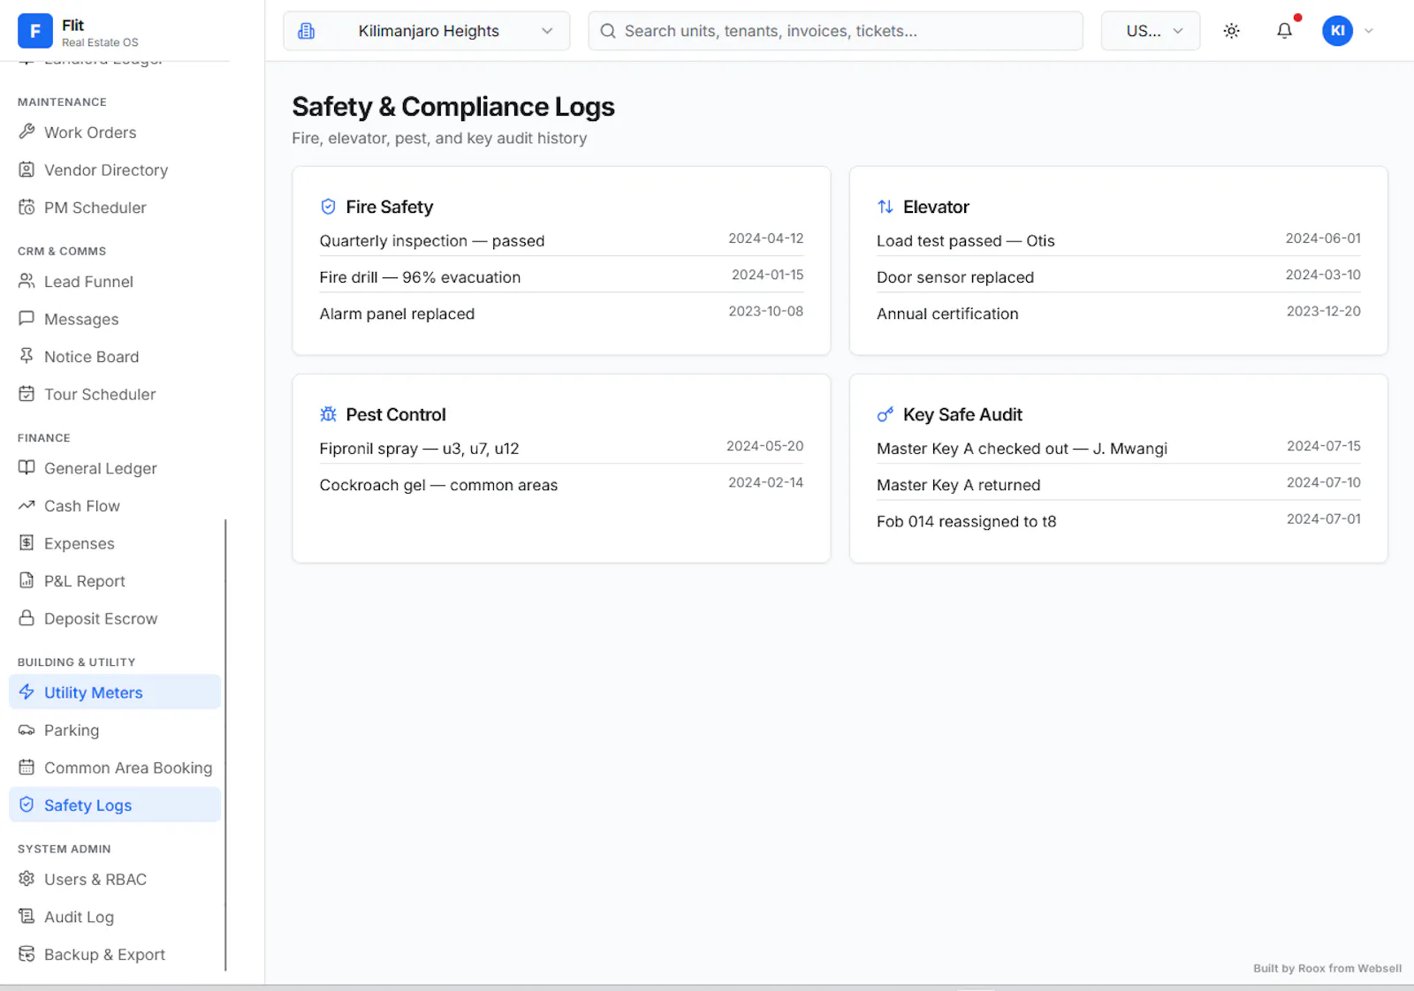Open the Work Orders page
This screenshot has width=1414, height=991.
point(115,132)
